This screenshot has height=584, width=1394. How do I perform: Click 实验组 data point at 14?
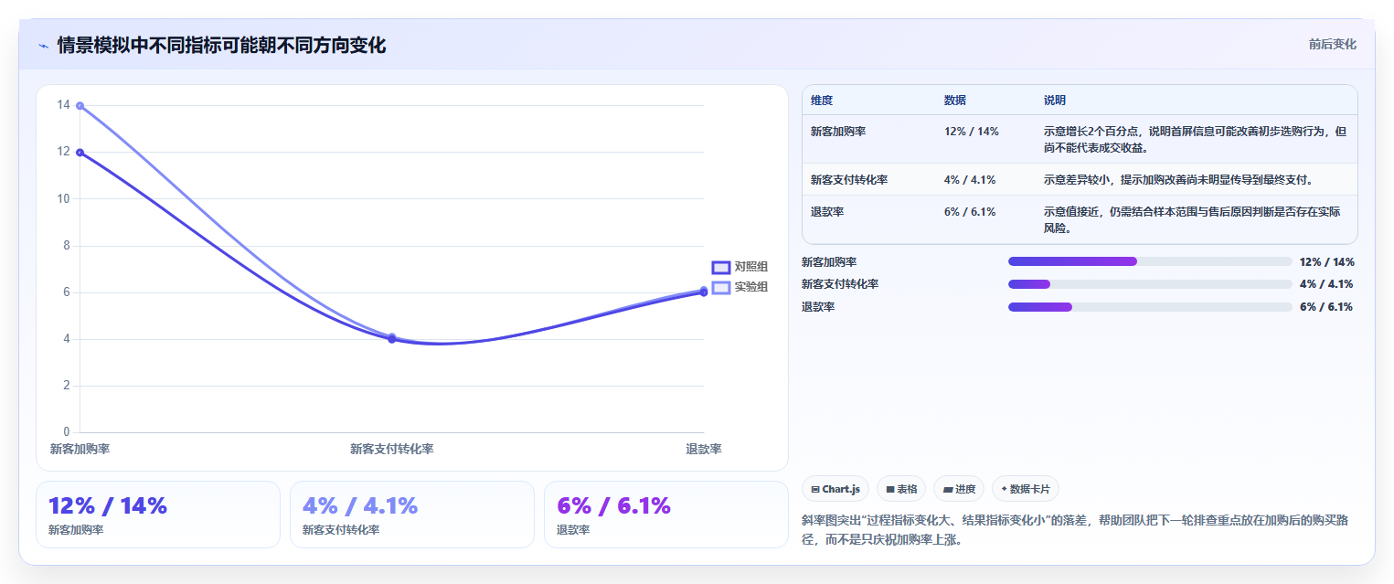pyautogui.click(x=80, y=106)
